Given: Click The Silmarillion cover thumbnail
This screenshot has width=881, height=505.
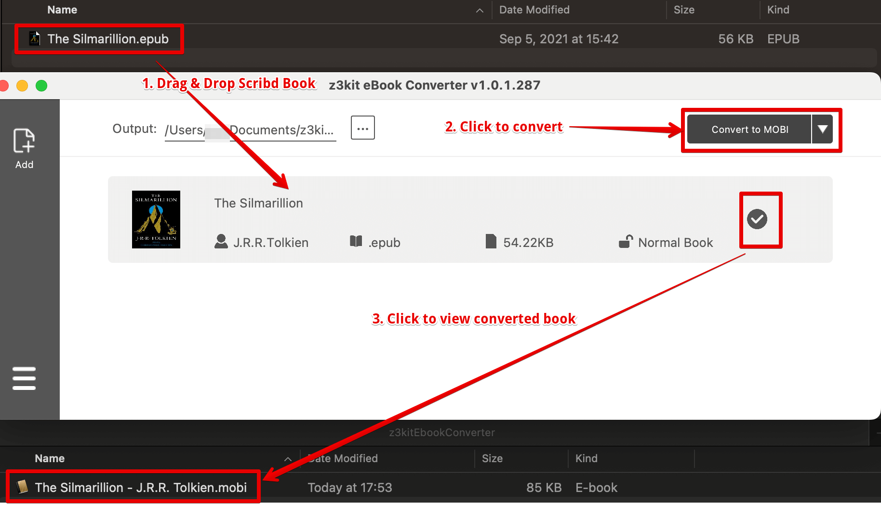Looking at the screenshot, I should coord(156,220).
